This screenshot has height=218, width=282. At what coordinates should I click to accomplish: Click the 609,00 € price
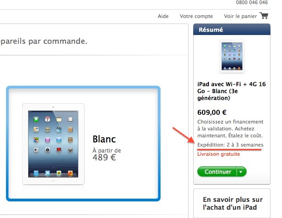212,112
